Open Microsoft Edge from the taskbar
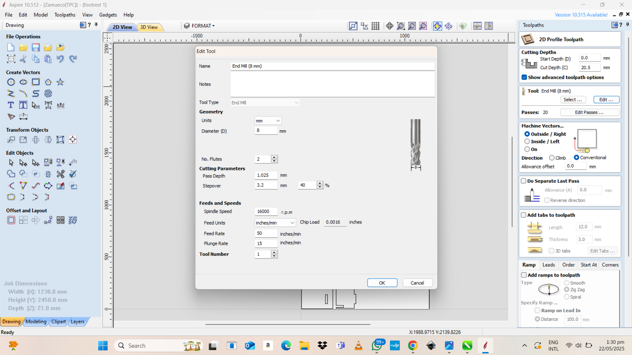The width and height of the screenshot is (632, 355). 286,345
